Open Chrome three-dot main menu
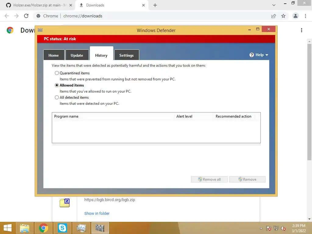This screenshot has width=312, height=234. (305, 16)
